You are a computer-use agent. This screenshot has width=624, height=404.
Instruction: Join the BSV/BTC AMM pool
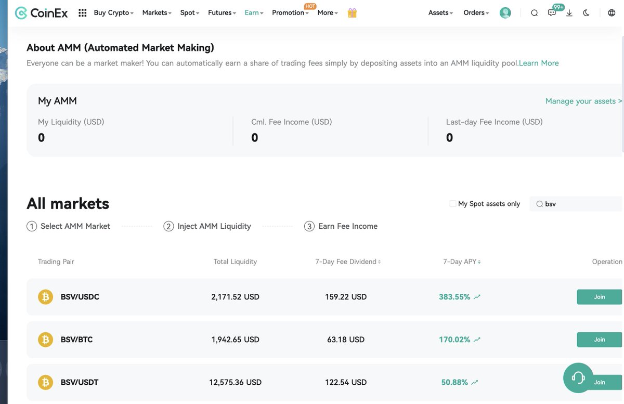pyautogui.click(x=600, y=340)
